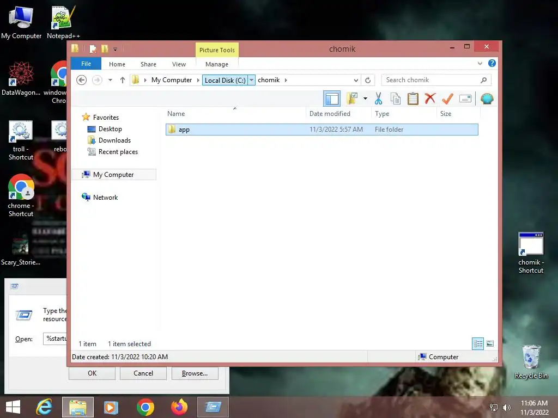This screenshot has width=558, height=418.
Task: Select Desktop in Favorites
Action: pos(110,129)
